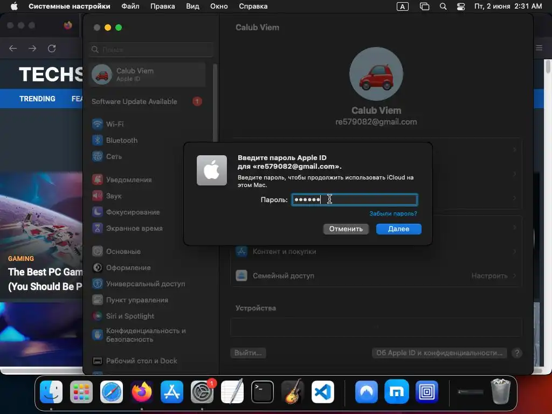Expand Контент и покупки row chevron
552x414 pixels.
(514, 252)
